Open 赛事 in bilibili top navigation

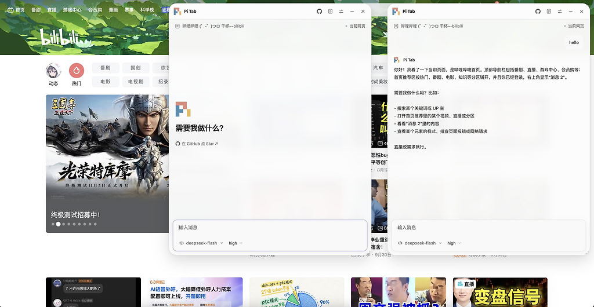coord(129,10)
